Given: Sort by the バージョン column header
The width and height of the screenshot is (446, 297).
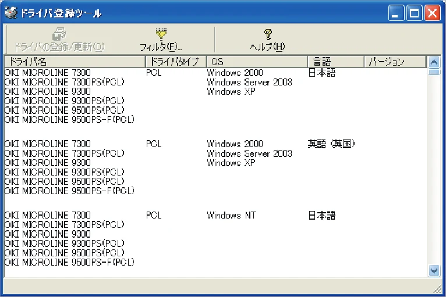Looking at the screenshot, I should [395, 62].
